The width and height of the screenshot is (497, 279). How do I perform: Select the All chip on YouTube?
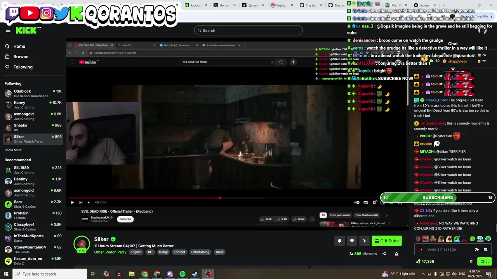point(323,215)
